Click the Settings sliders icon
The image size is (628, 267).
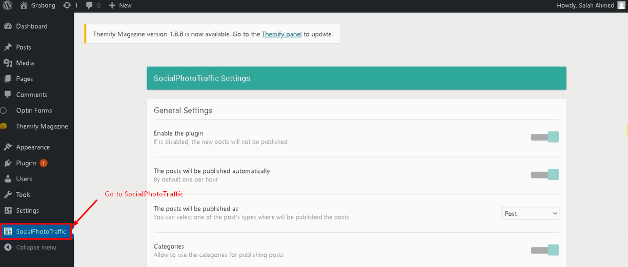point(8,211)
